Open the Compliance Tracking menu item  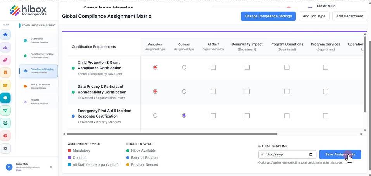pos(38,56)
